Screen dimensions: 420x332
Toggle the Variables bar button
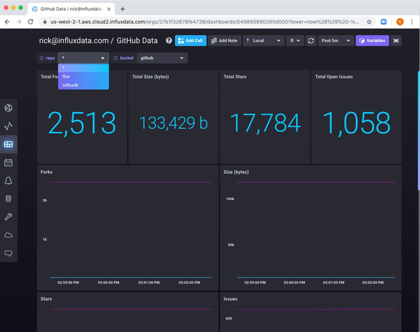(372, 40)
